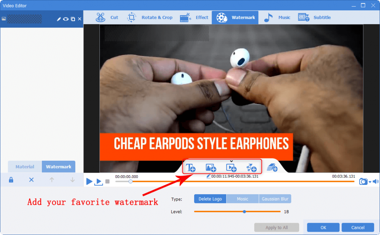
Task: Select the eraser remove-watermark tool
Action: pos(272,168)
